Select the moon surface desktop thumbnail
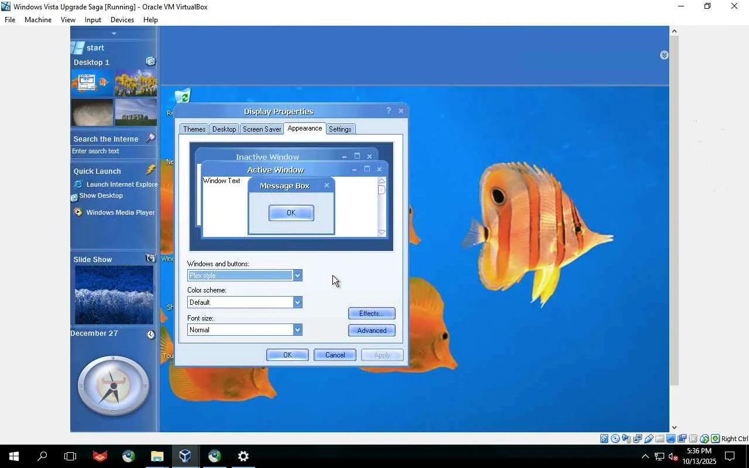 pos(92,112)
